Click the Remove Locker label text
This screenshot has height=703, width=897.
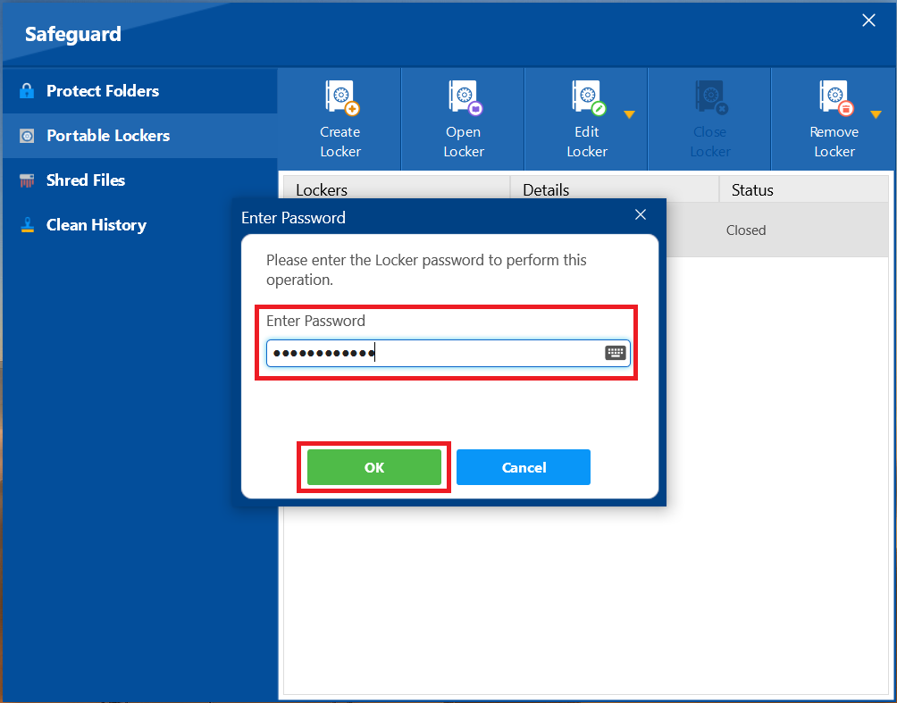click(834, 142)
